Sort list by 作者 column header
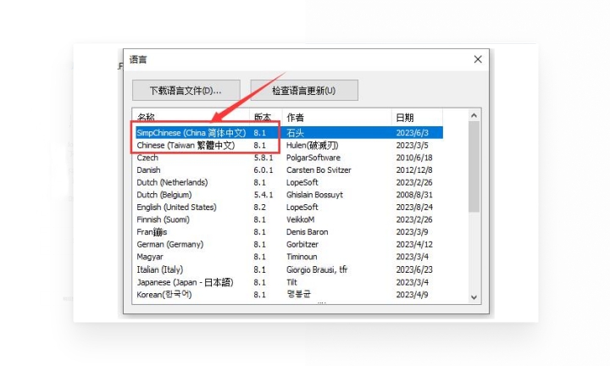 point(337,118)
